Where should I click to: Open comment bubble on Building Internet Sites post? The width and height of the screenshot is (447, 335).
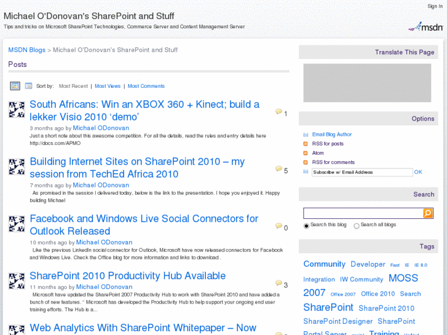[x=279, y=169]
